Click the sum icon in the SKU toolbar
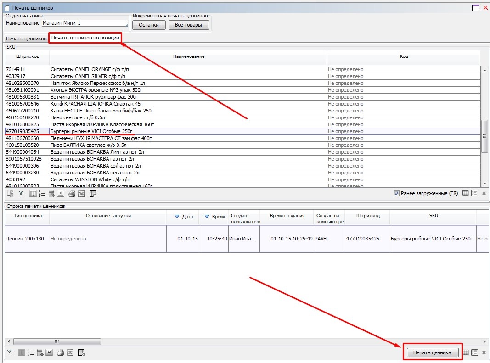 click(x=61, y=194)
